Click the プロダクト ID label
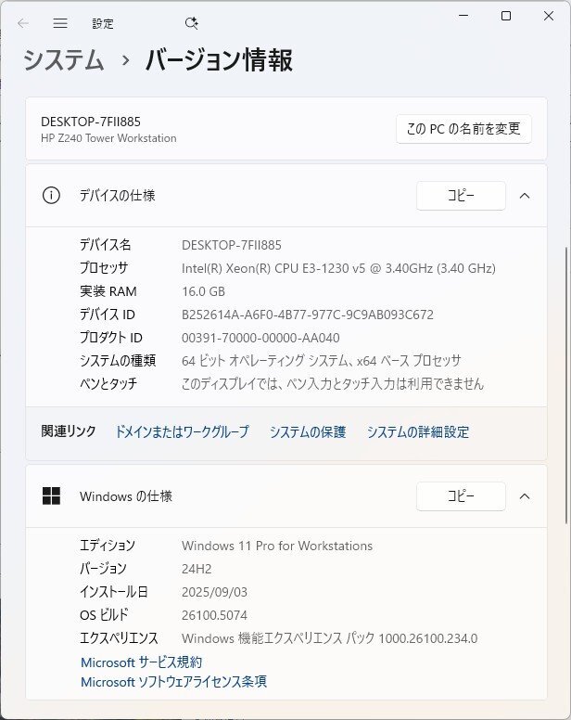 (111, 338)
